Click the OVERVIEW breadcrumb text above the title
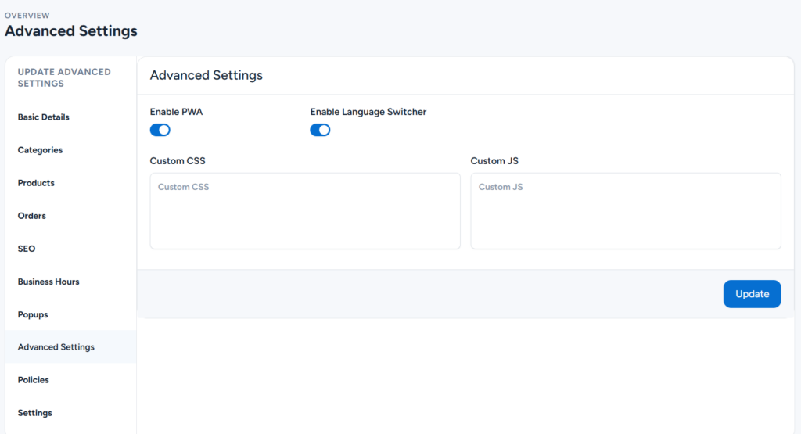 27,15
